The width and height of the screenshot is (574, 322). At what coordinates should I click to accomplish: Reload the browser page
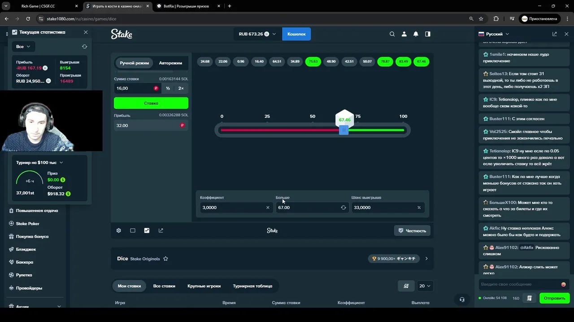pos(28,19)
